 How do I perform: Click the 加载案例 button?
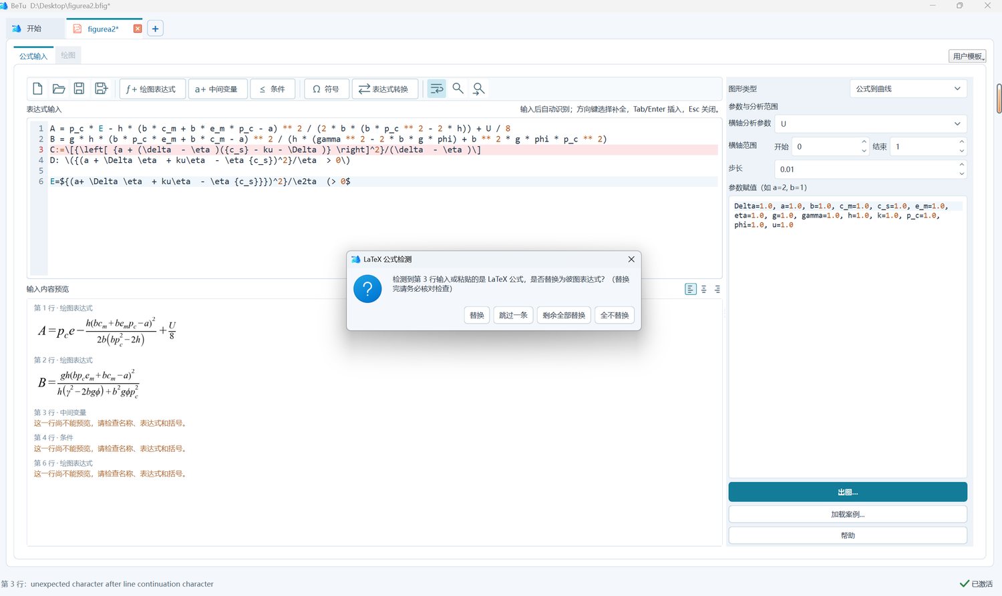(848, 515)
